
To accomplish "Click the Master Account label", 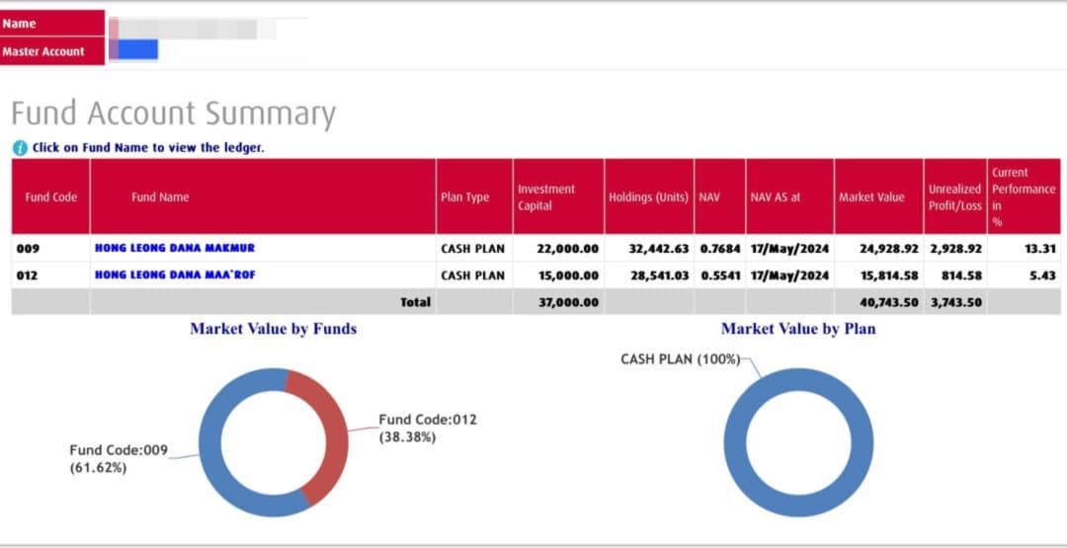I will pos(43,51).
